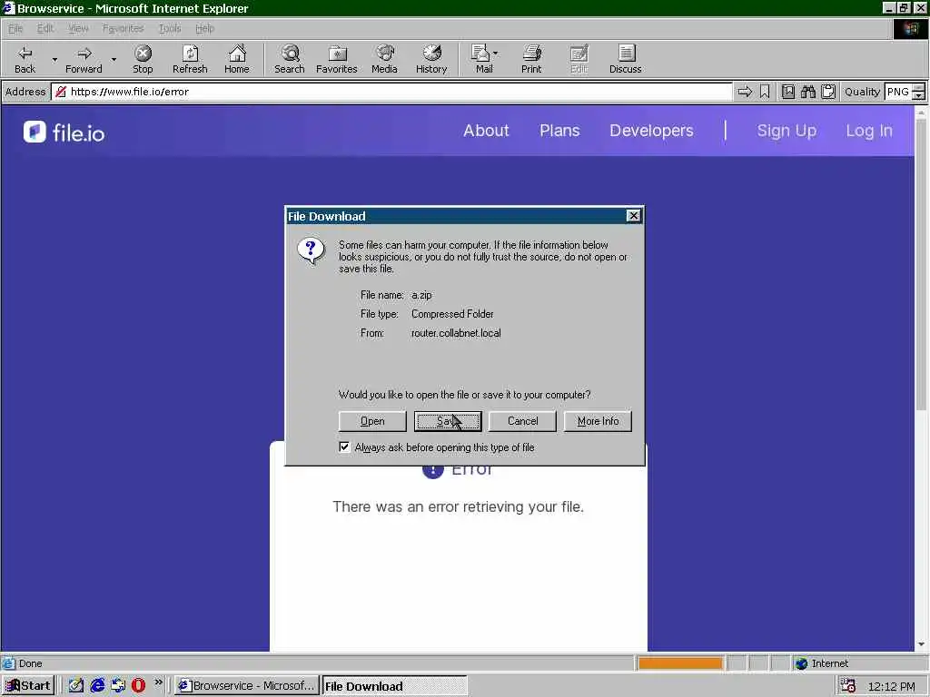Click the Stop toolbar icon
This screenshot has height=697, width=930.
[x=143, y=59]
